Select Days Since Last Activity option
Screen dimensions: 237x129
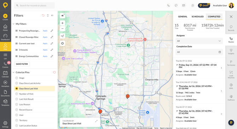coord(34,83)
